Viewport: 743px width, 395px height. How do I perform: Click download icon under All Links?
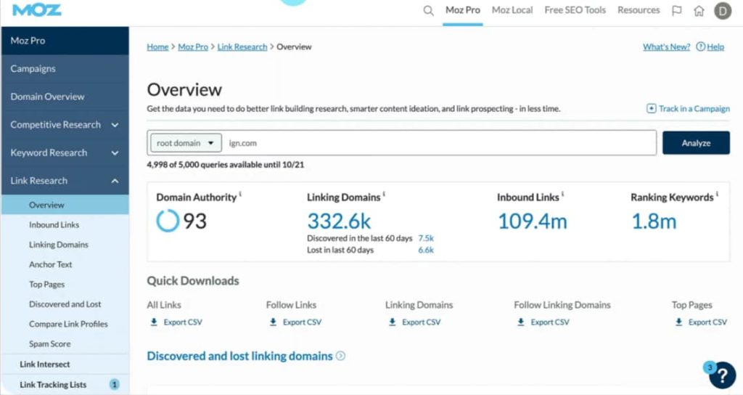[154, 322]
